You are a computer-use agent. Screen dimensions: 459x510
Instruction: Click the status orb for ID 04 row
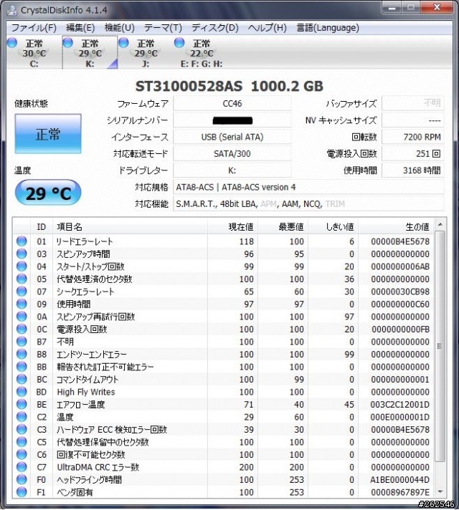point(22,266)
